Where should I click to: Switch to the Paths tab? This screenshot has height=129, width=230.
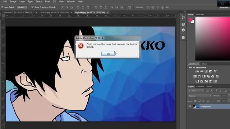[209, 87]
